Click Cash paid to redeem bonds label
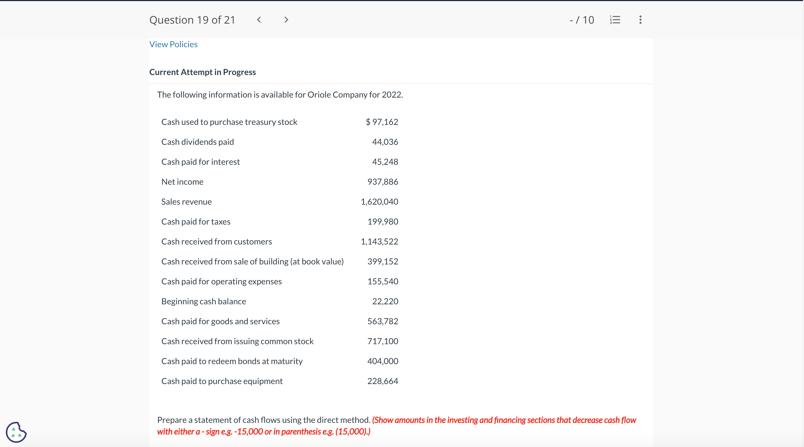This screenshot has height=447, width=804. (232, 361)
